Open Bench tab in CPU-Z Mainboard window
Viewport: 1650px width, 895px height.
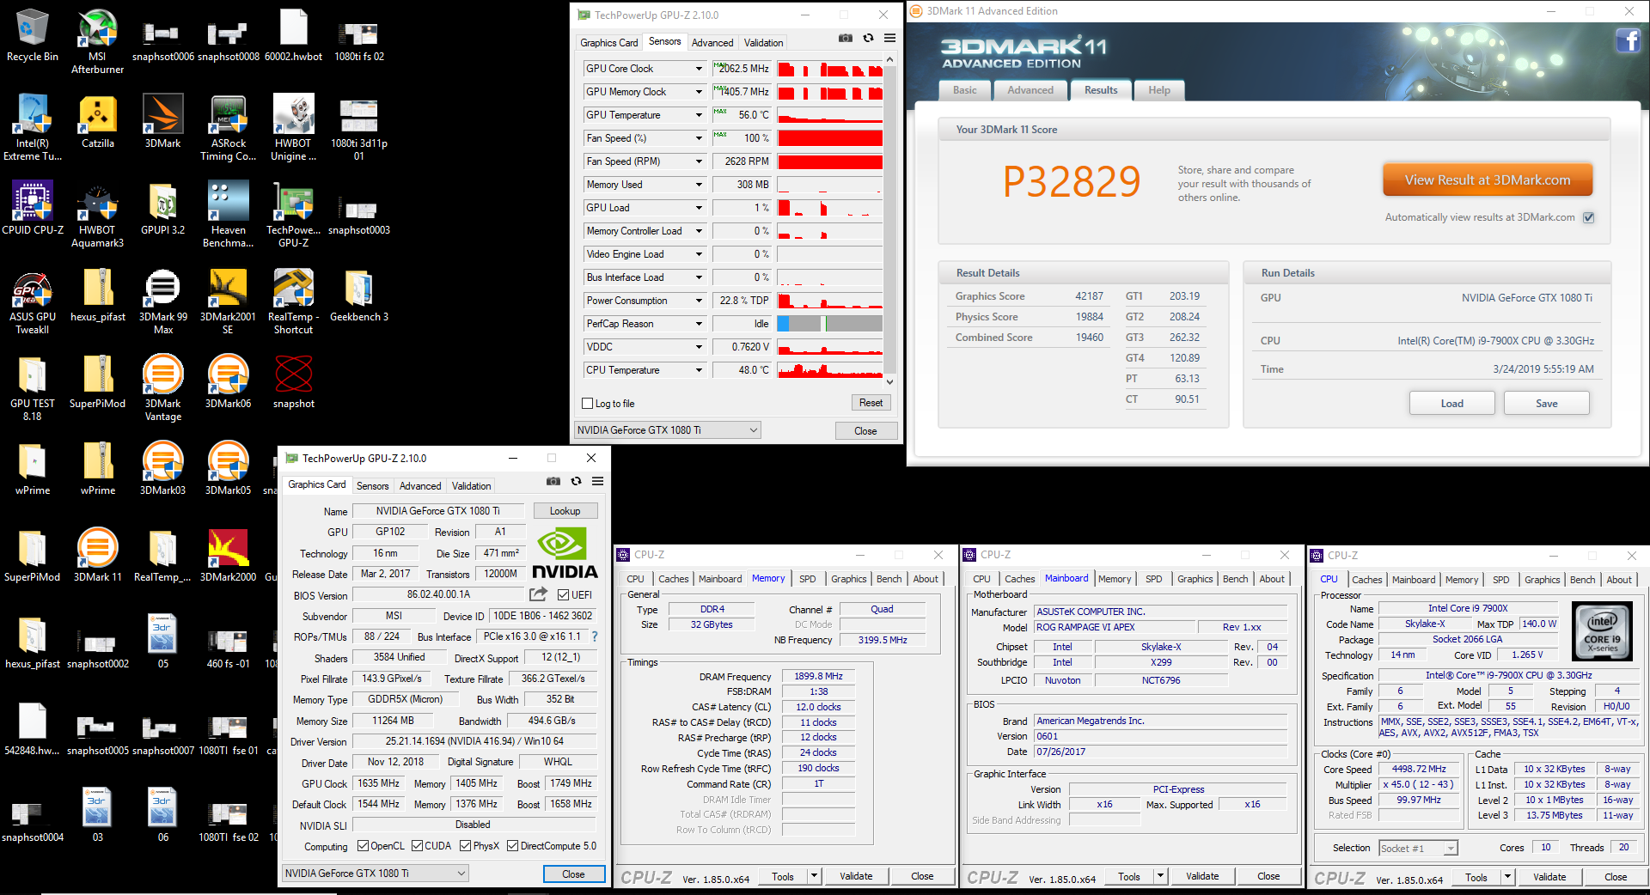[1235, 579]
